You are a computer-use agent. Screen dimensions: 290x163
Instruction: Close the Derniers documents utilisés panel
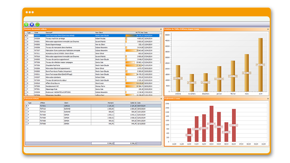point(161,29)
